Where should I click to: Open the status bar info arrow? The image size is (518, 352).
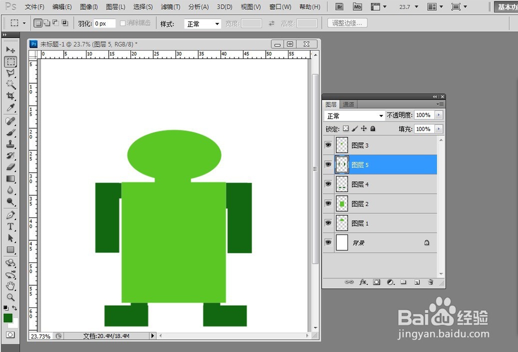click(152, 336)
